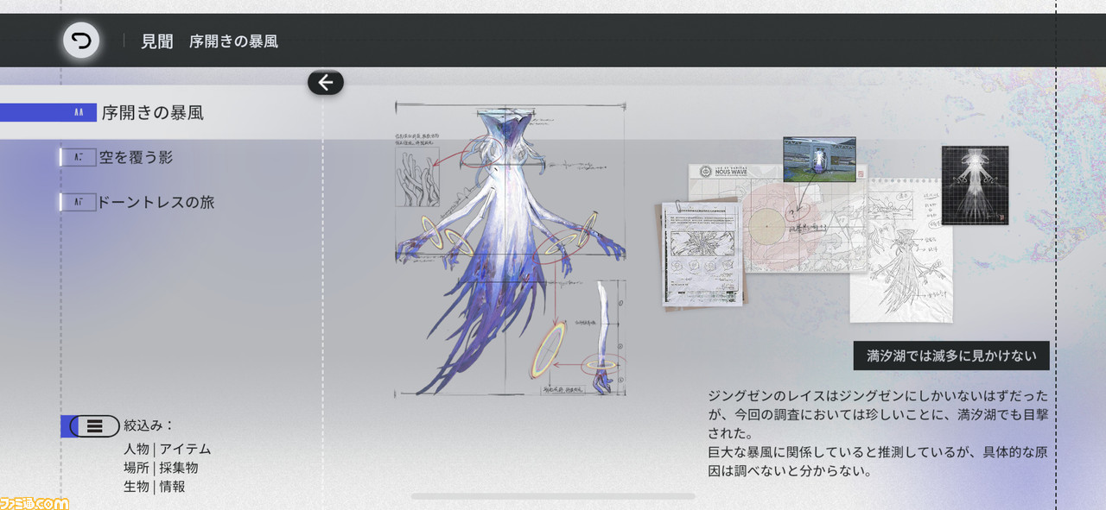This screenshot has height=510, width=1106.
Task: Click the アイテム filter label
Action: tap(185, 449)
